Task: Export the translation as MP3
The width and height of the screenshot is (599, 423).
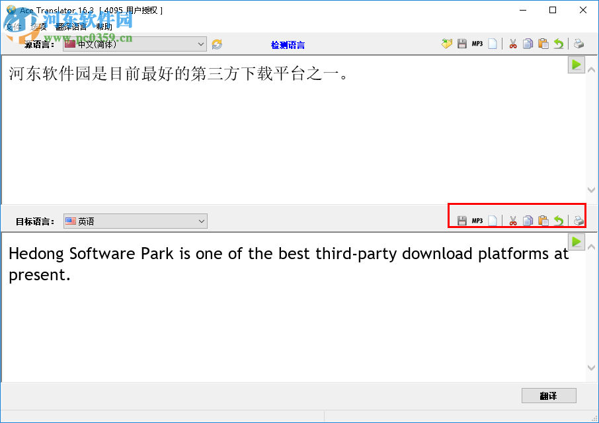Action: 477,220
